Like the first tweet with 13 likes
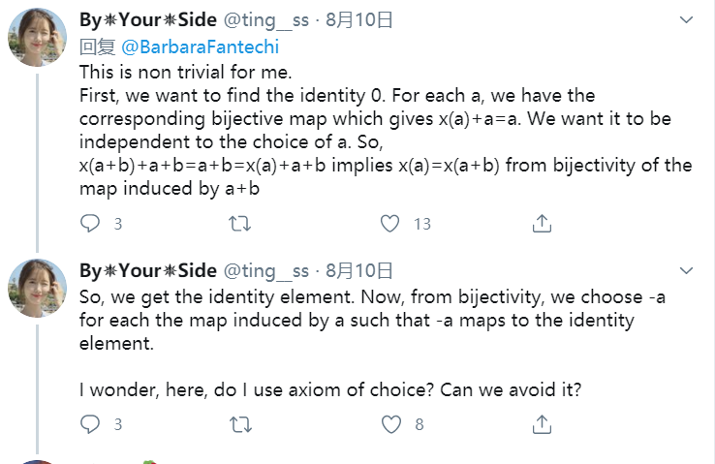715x464 pixels. coord(389,224)
